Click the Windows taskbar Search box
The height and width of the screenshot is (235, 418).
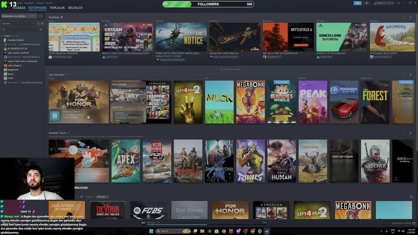click(x=173, y=231)
